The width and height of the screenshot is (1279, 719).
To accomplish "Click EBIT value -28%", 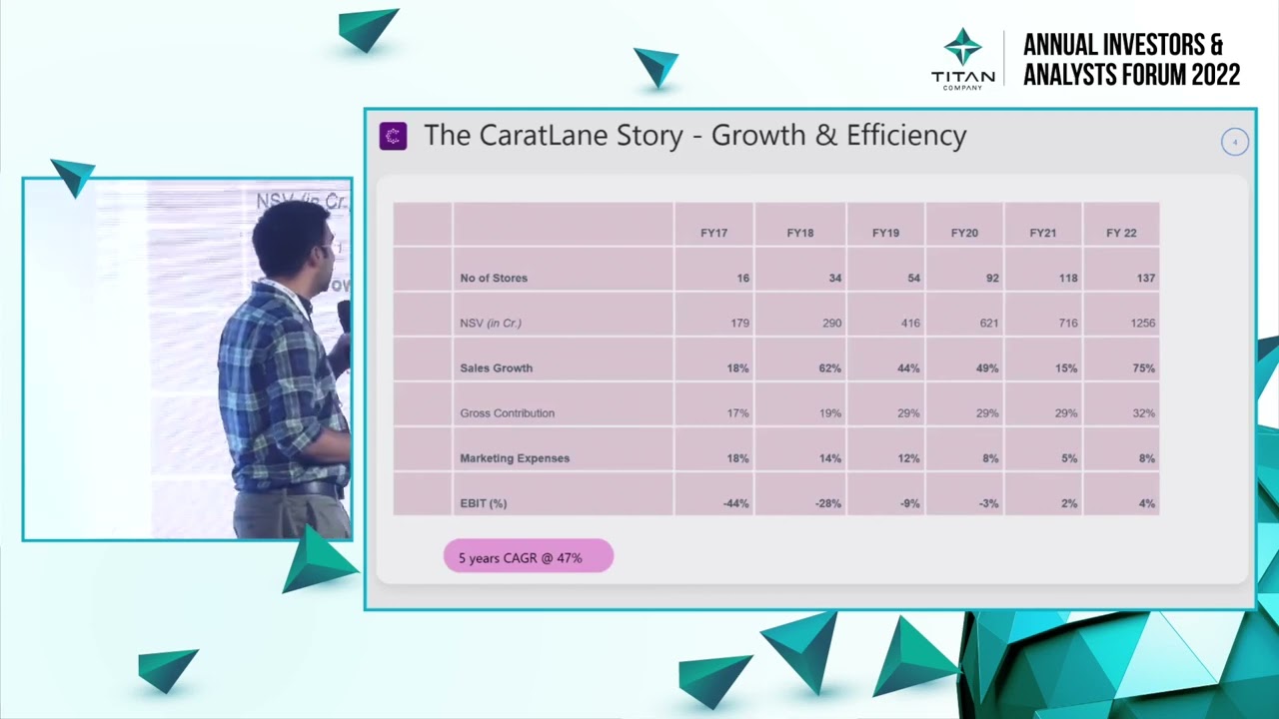I will [x=827, y=502].
